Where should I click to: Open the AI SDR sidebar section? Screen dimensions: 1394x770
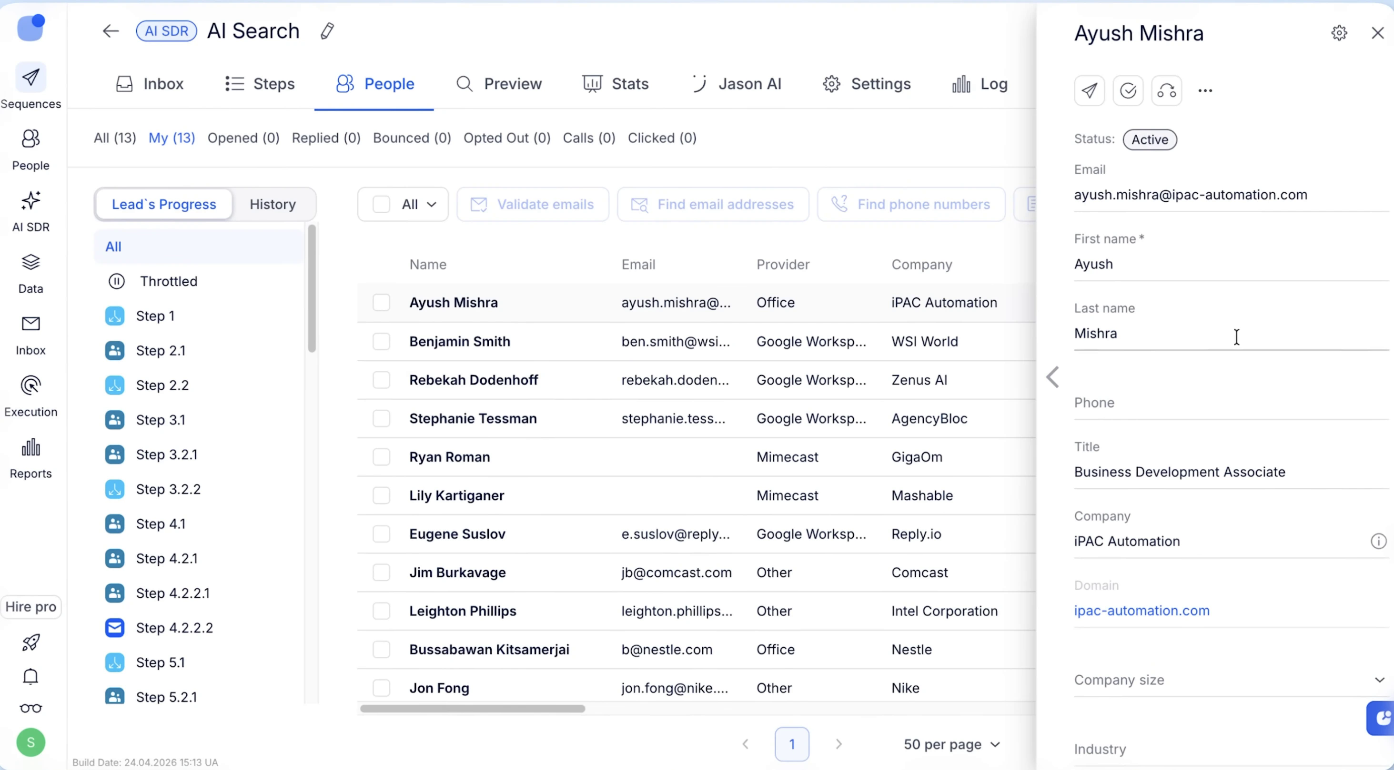click(30, 211)
